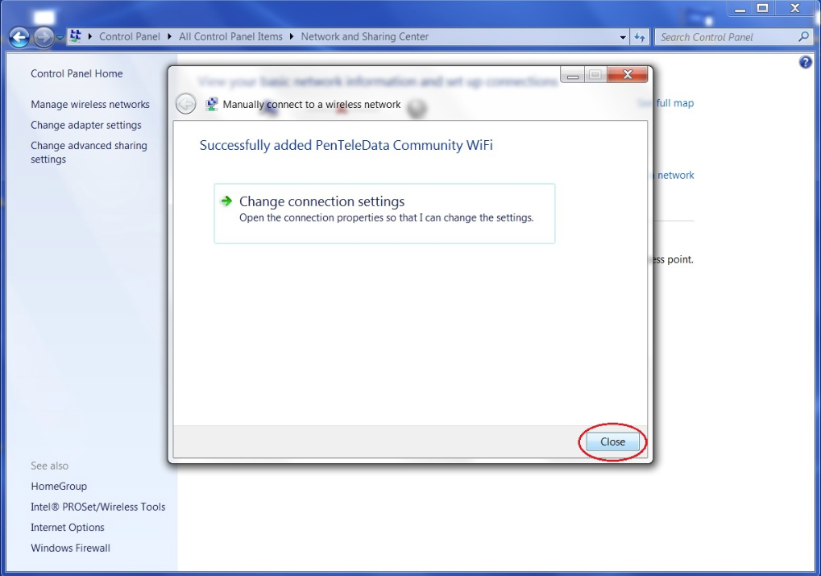Open Intel PROSet/Wireless Tools
This screenshot has width=821, height=576.
(98, 507)
